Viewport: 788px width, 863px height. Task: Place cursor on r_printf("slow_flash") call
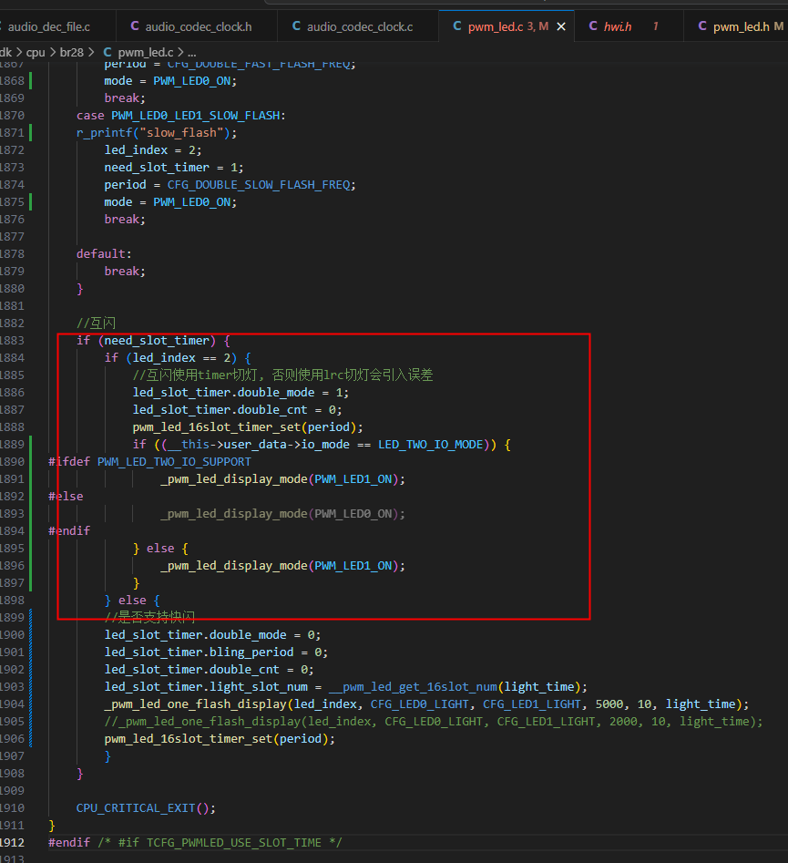coord(157,133)
